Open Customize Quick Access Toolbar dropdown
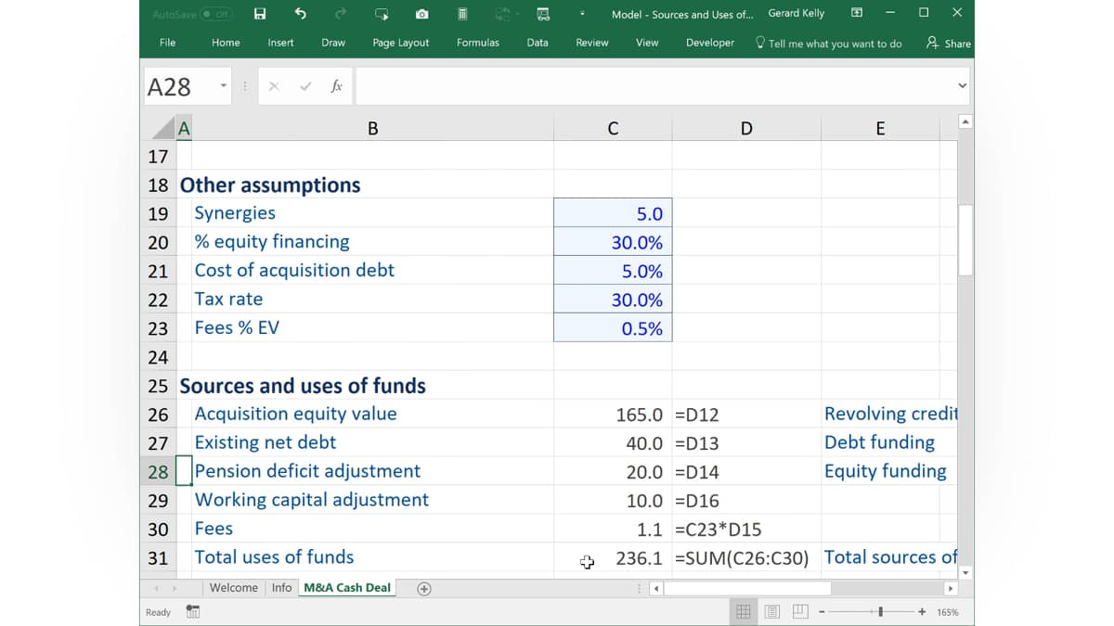1114x626 pixels. pos(582,14)
